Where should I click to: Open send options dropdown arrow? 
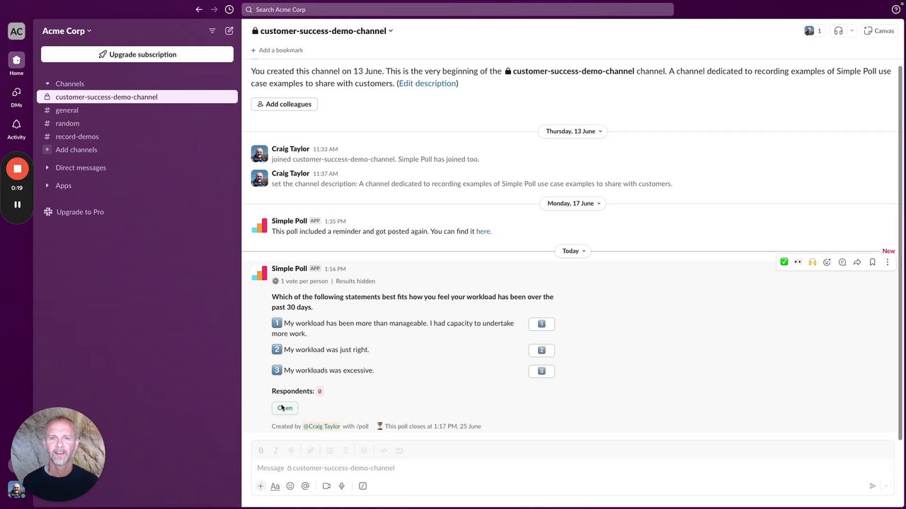[885, 486]
